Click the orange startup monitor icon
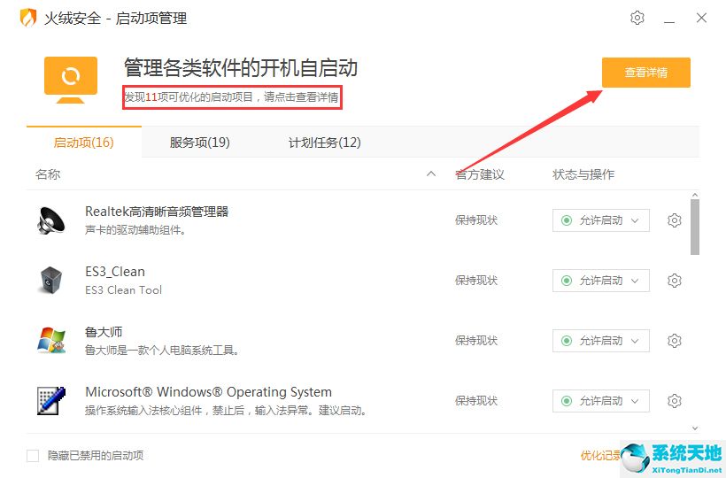Screen dimensions: 726x478 (x=70, y=80)
